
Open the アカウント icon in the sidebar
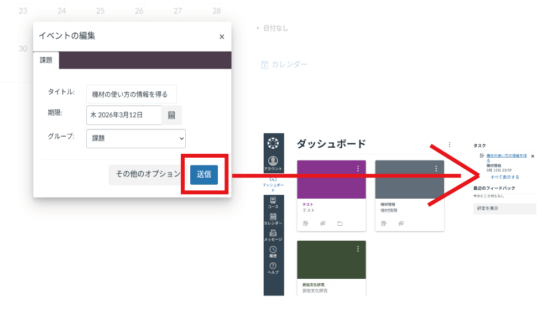click(x=274, y=160)
